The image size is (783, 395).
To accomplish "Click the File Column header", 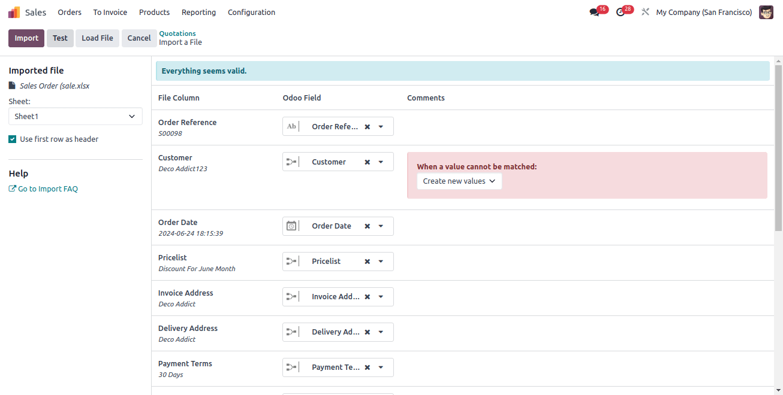I will (179, 98).
